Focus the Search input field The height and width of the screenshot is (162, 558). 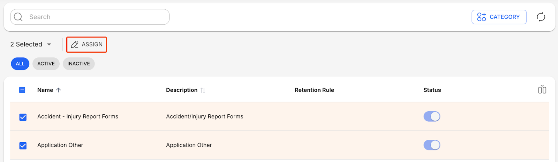94,17
